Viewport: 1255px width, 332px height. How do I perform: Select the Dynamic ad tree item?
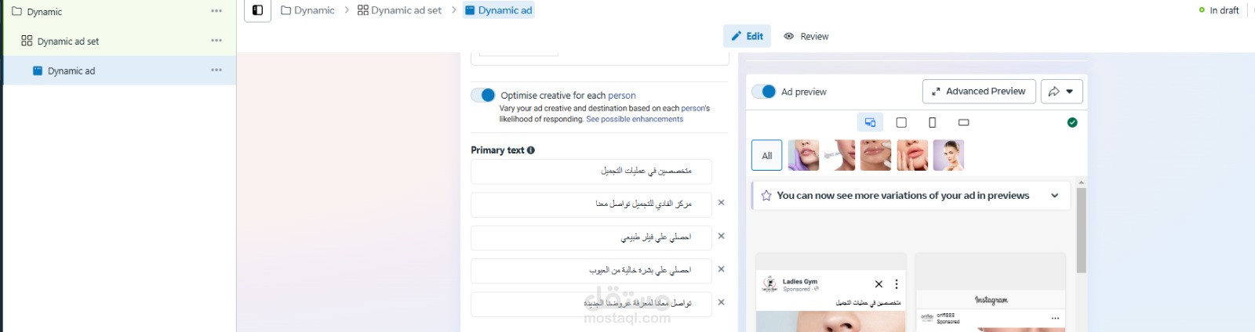[x=71, y=70]
